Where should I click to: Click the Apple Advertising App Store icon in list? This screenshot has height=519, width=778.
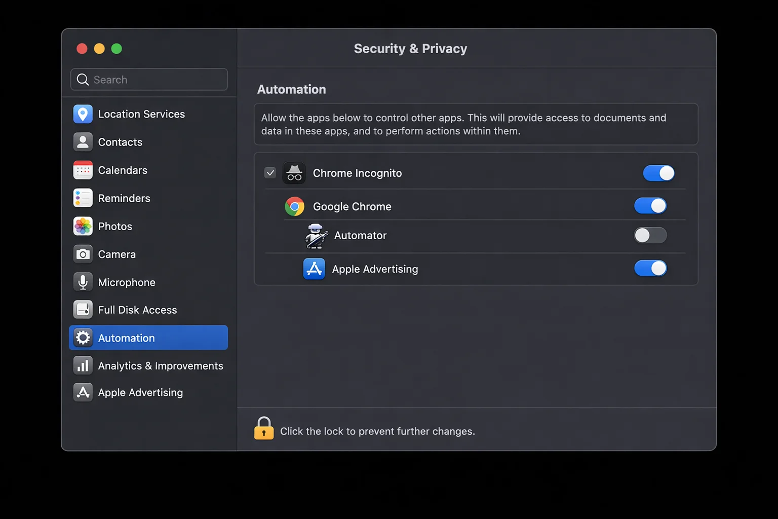(314, 269)
